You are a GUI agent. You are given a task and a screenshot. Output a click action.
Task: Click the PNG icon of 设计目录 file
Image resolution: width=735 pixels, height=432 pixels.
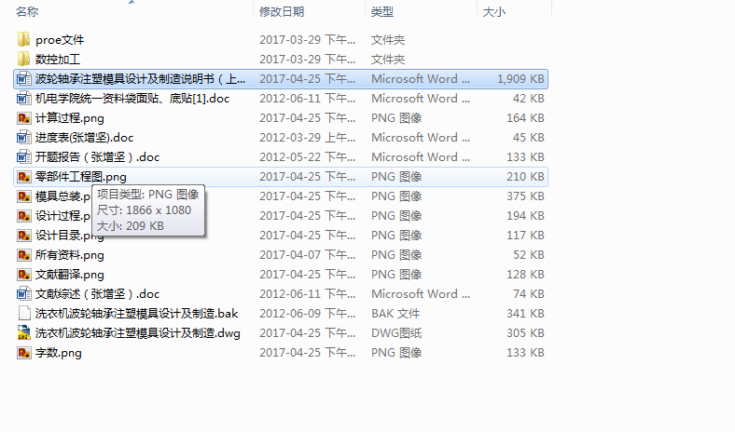(24, 235)
